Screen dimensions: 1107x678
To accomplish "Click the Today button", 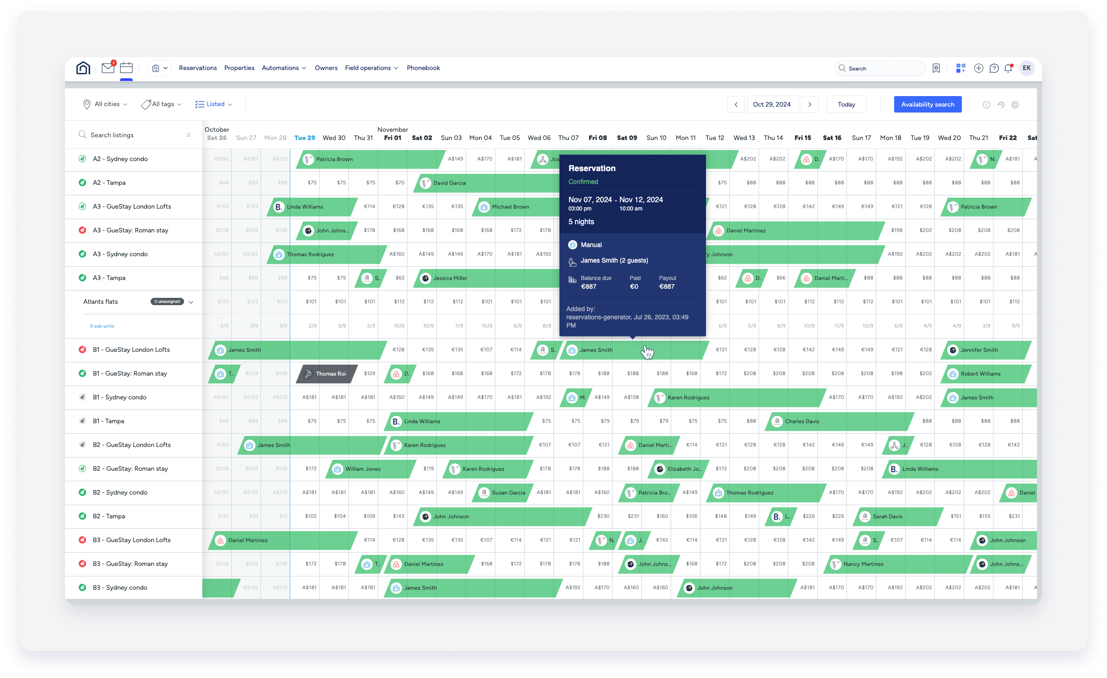I will coord(846,104).
